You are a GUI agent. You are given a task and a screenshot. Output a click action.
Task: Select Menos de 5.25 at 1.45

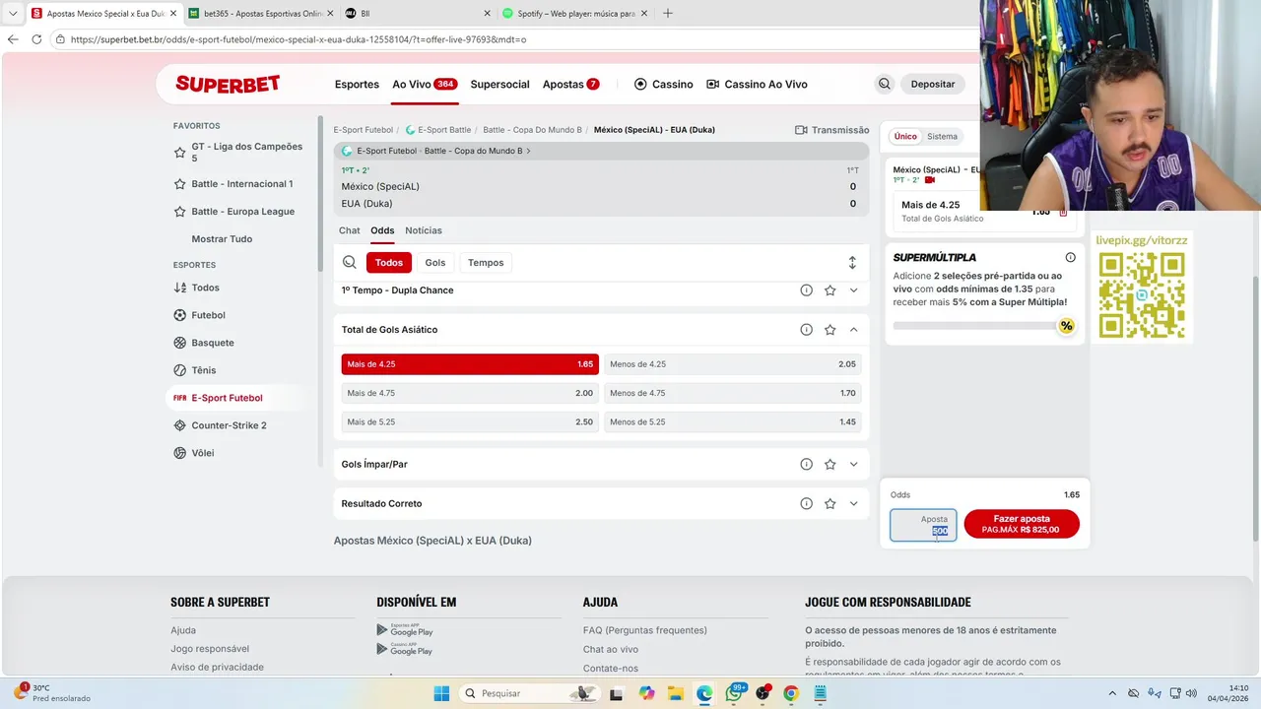coord(733,421)
